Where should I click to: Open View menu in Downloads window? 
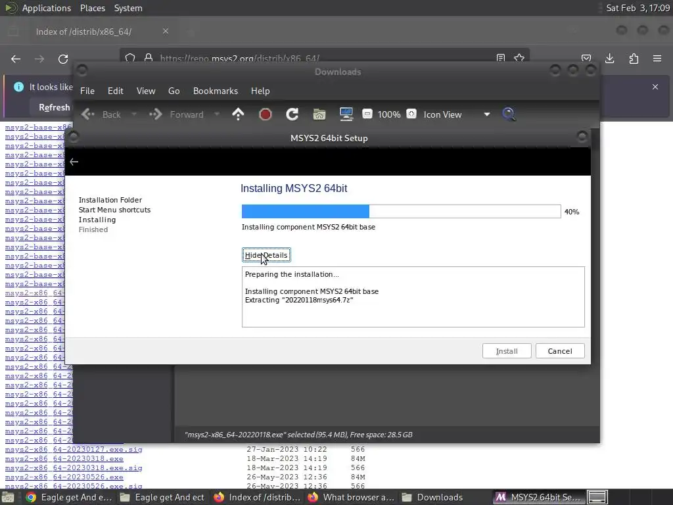pos(145,91)
